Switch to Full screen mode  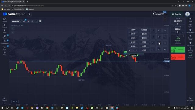(190, 99)
